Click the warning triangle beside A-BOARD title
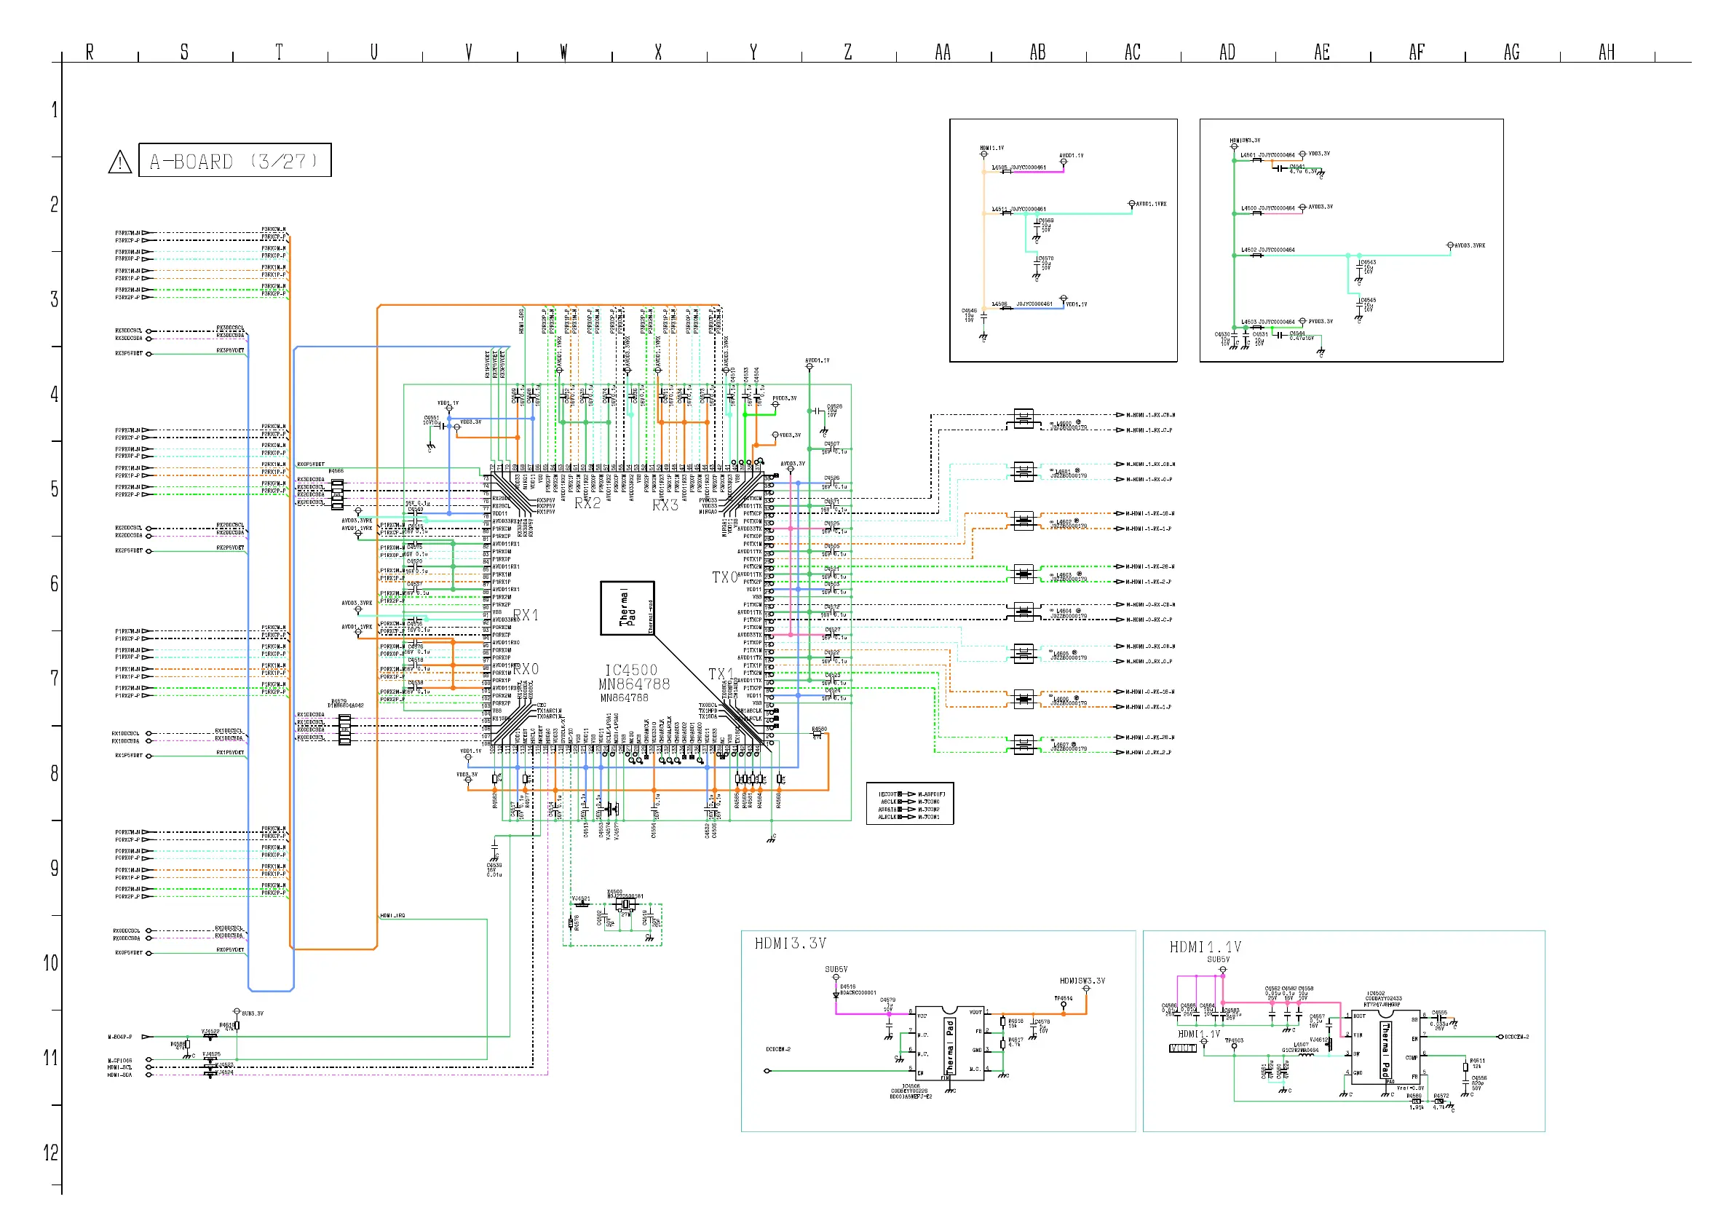 [x=120, y=162]
